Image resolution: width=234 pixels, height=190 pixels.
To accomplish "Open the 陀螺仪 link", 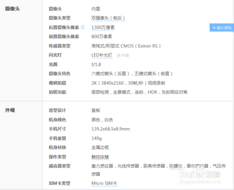I will coord(176,166).
